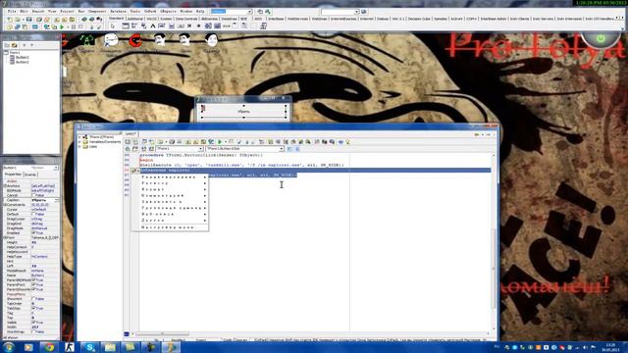The width and height of the screenshot is (628, 353).
Task: Open Object Inspector component selector dropdown
Action: click(x=56, y=168)
